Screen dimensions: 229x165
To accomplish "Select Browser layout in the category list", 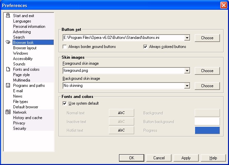I will pyautogui.click(x=25, y=48).
